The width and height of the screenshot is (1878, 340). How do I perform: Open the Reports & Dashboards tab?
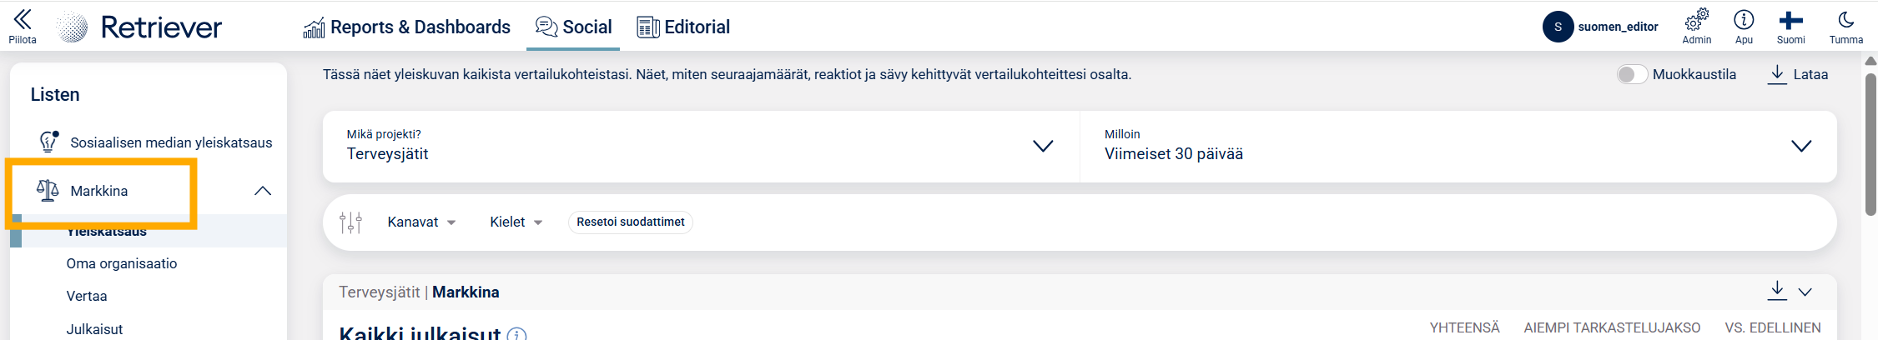click(x=407, y=27)
